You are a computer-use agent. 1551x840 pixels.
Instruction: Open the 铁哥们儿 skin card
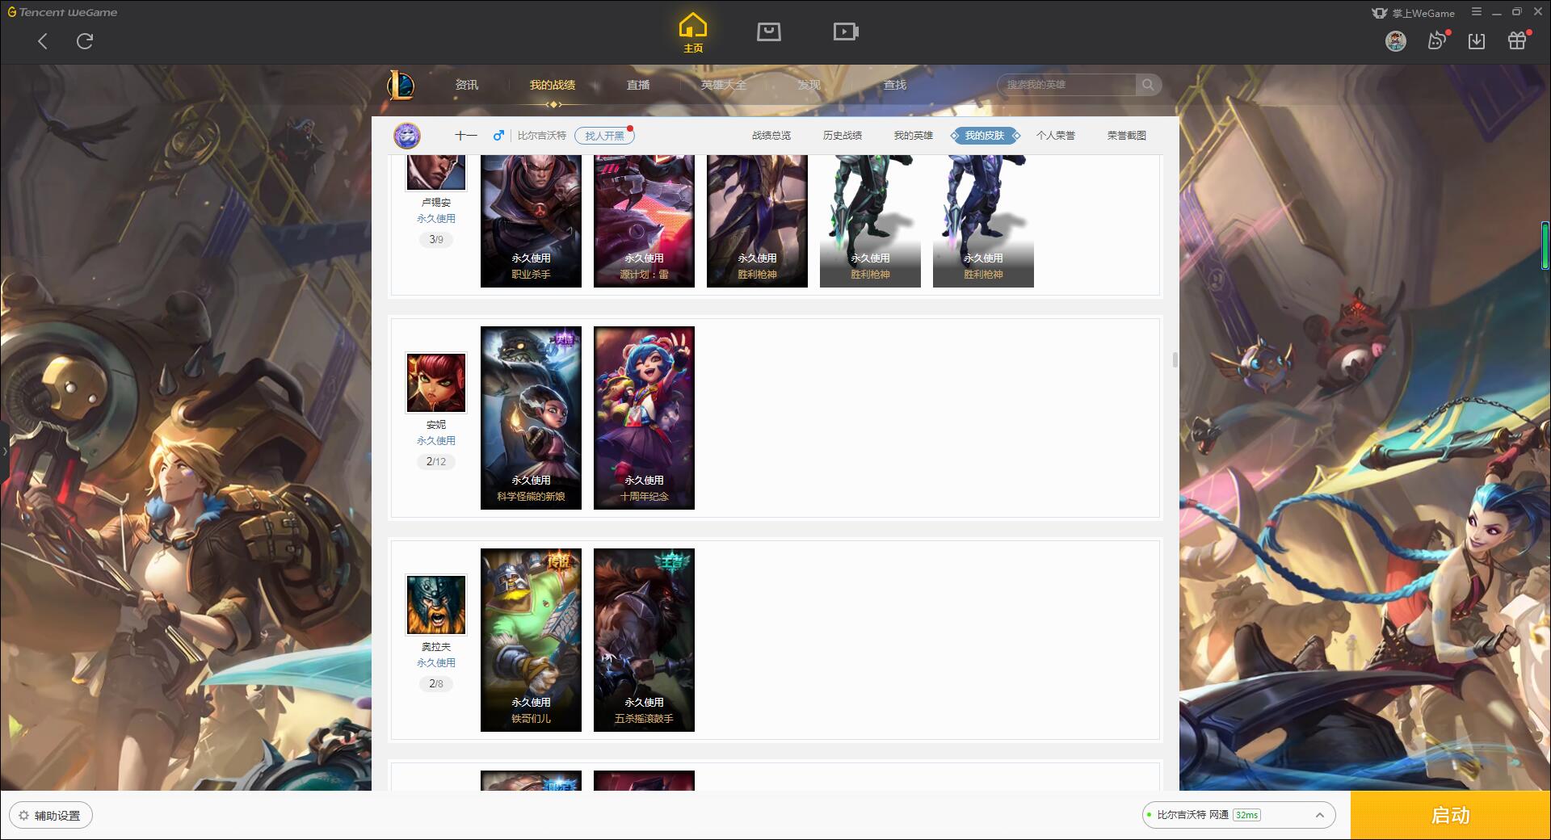[531, 640]
